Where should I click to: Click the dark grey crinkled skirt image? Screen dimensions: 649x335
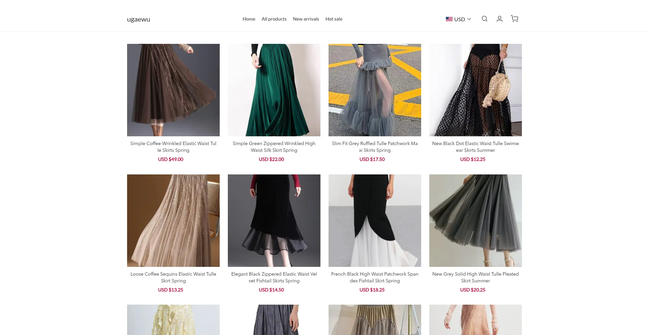pos(274,320)
